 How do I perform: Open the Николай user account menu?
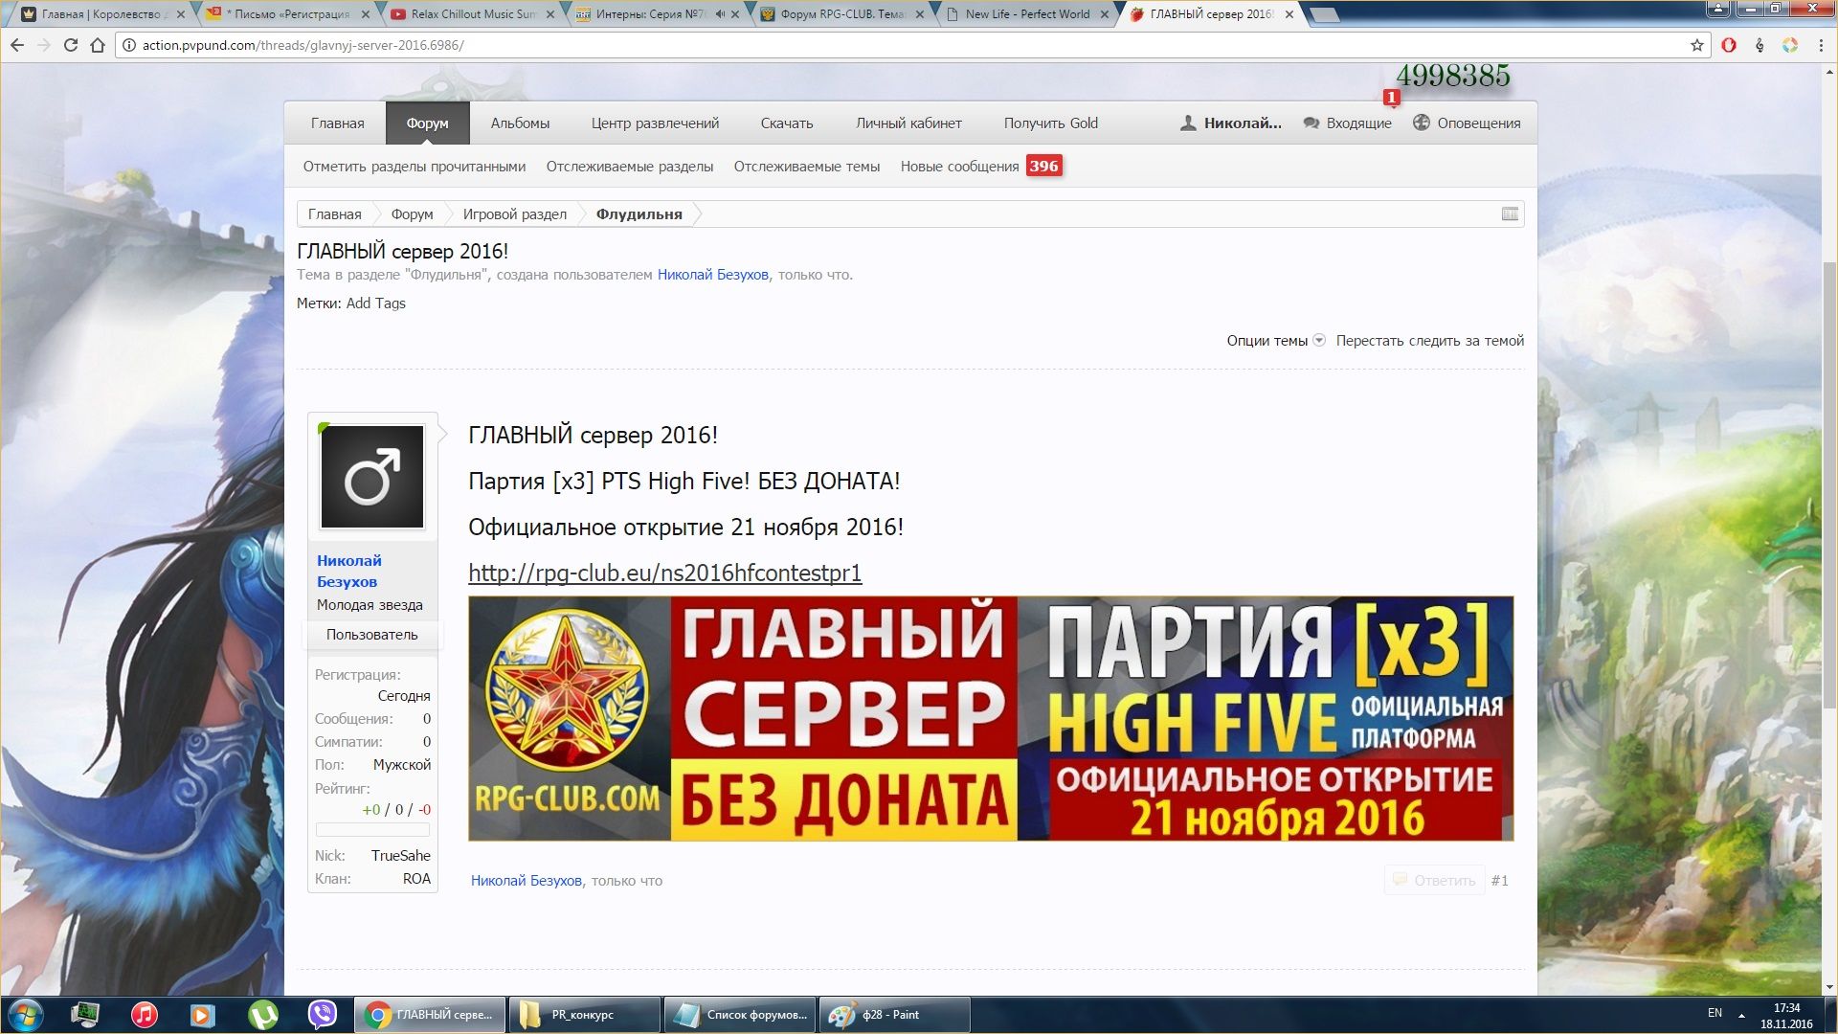click(x=1231, y=124)
